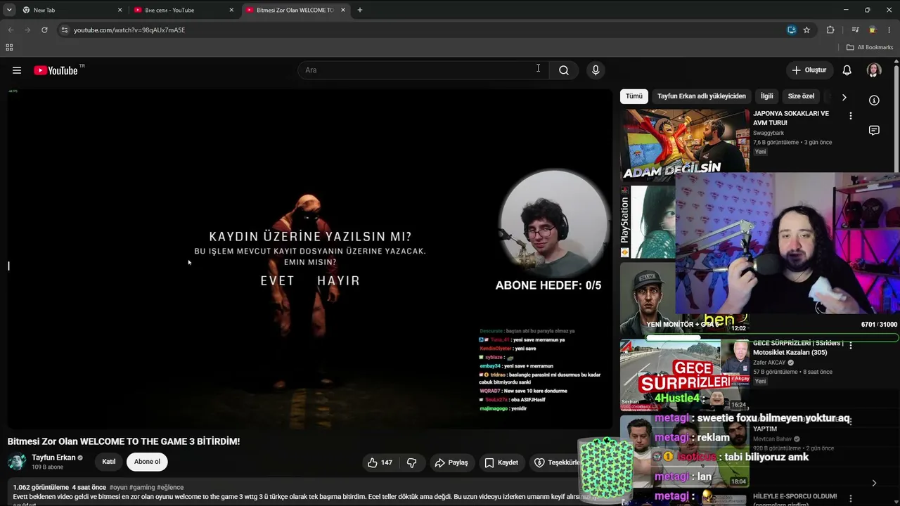
Task: Open the YouTube guide hamburger menu
Action: coord(17,70)
